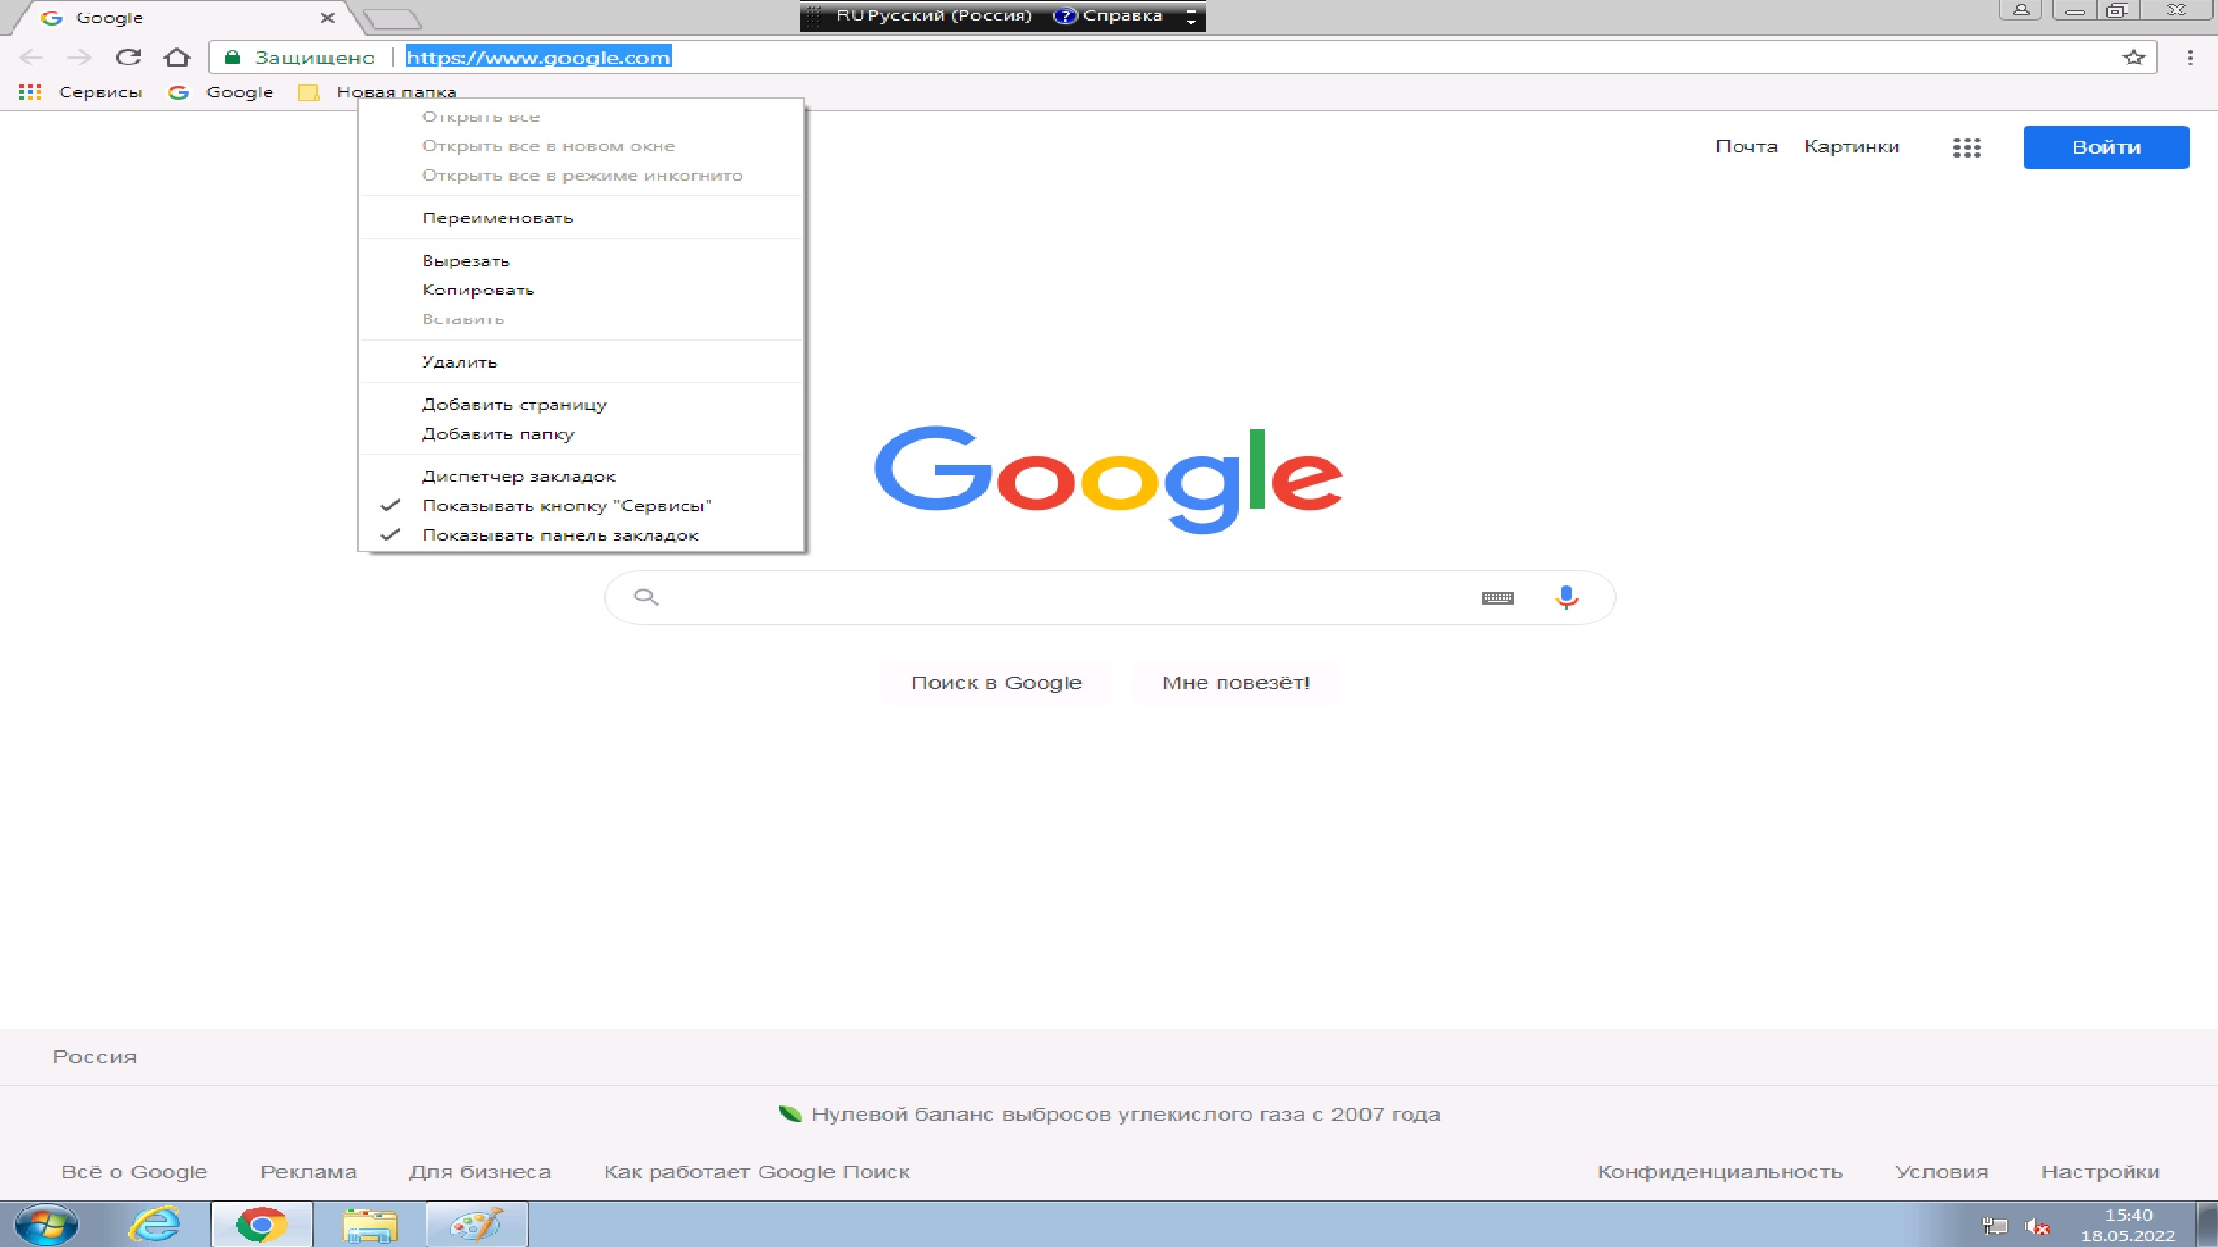
Task: Click voice search microphone icon
Action: (1566, 598)
